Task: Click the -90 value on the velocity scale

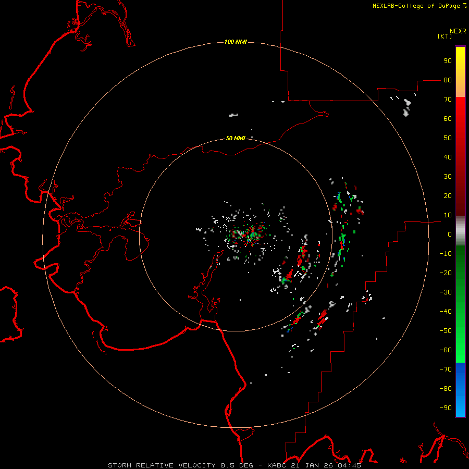Action: [446, 408]
